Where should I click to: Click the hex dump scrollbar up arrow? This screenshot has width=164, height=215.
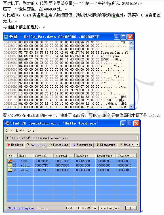(x=131, y=43)
